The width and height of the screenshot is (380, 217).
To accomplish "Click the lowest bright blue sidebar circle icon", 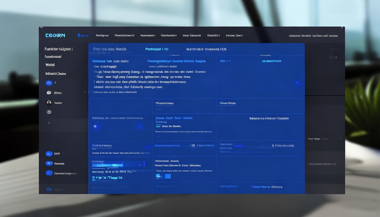I will (x=49, y=173).
